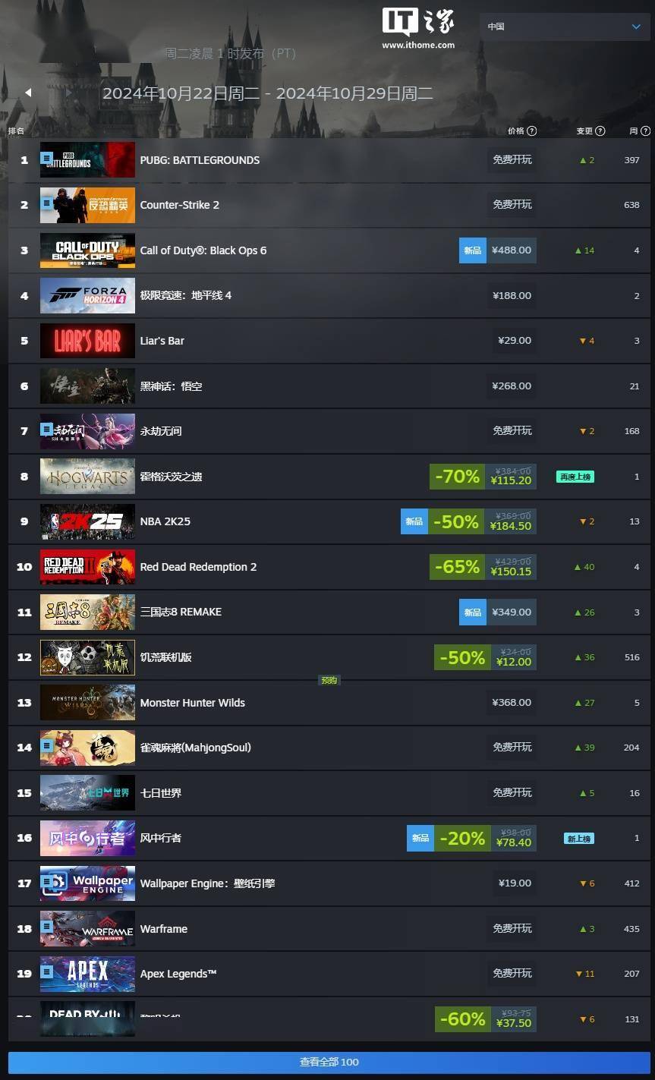This screenshot has height=1080, width=655.
Task: Click the previous week left arrow
Action: pyautogui.click(x=28, y=93)
